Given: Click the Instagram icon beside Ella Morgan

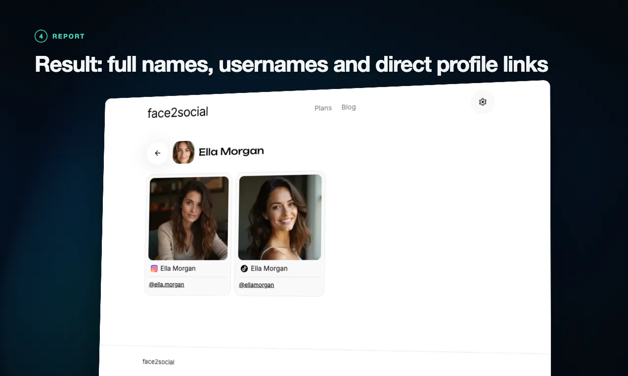Looking at the screenshot, I should (154, 269).
